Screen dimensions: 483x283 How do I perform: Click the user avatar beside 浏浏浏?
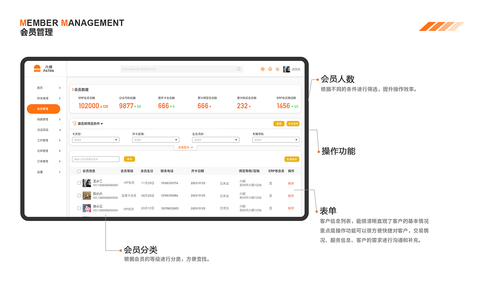(287, 69)
